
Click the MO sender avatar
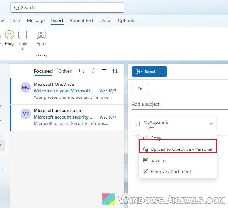pos(26,87)
